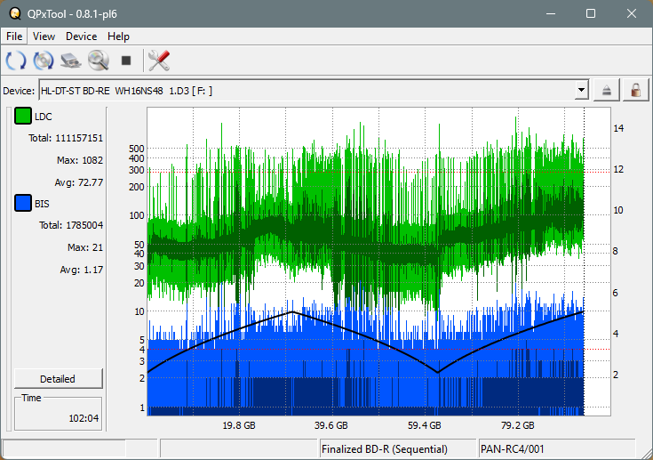Open preferences with the wrench screwdriver icon

159,61
